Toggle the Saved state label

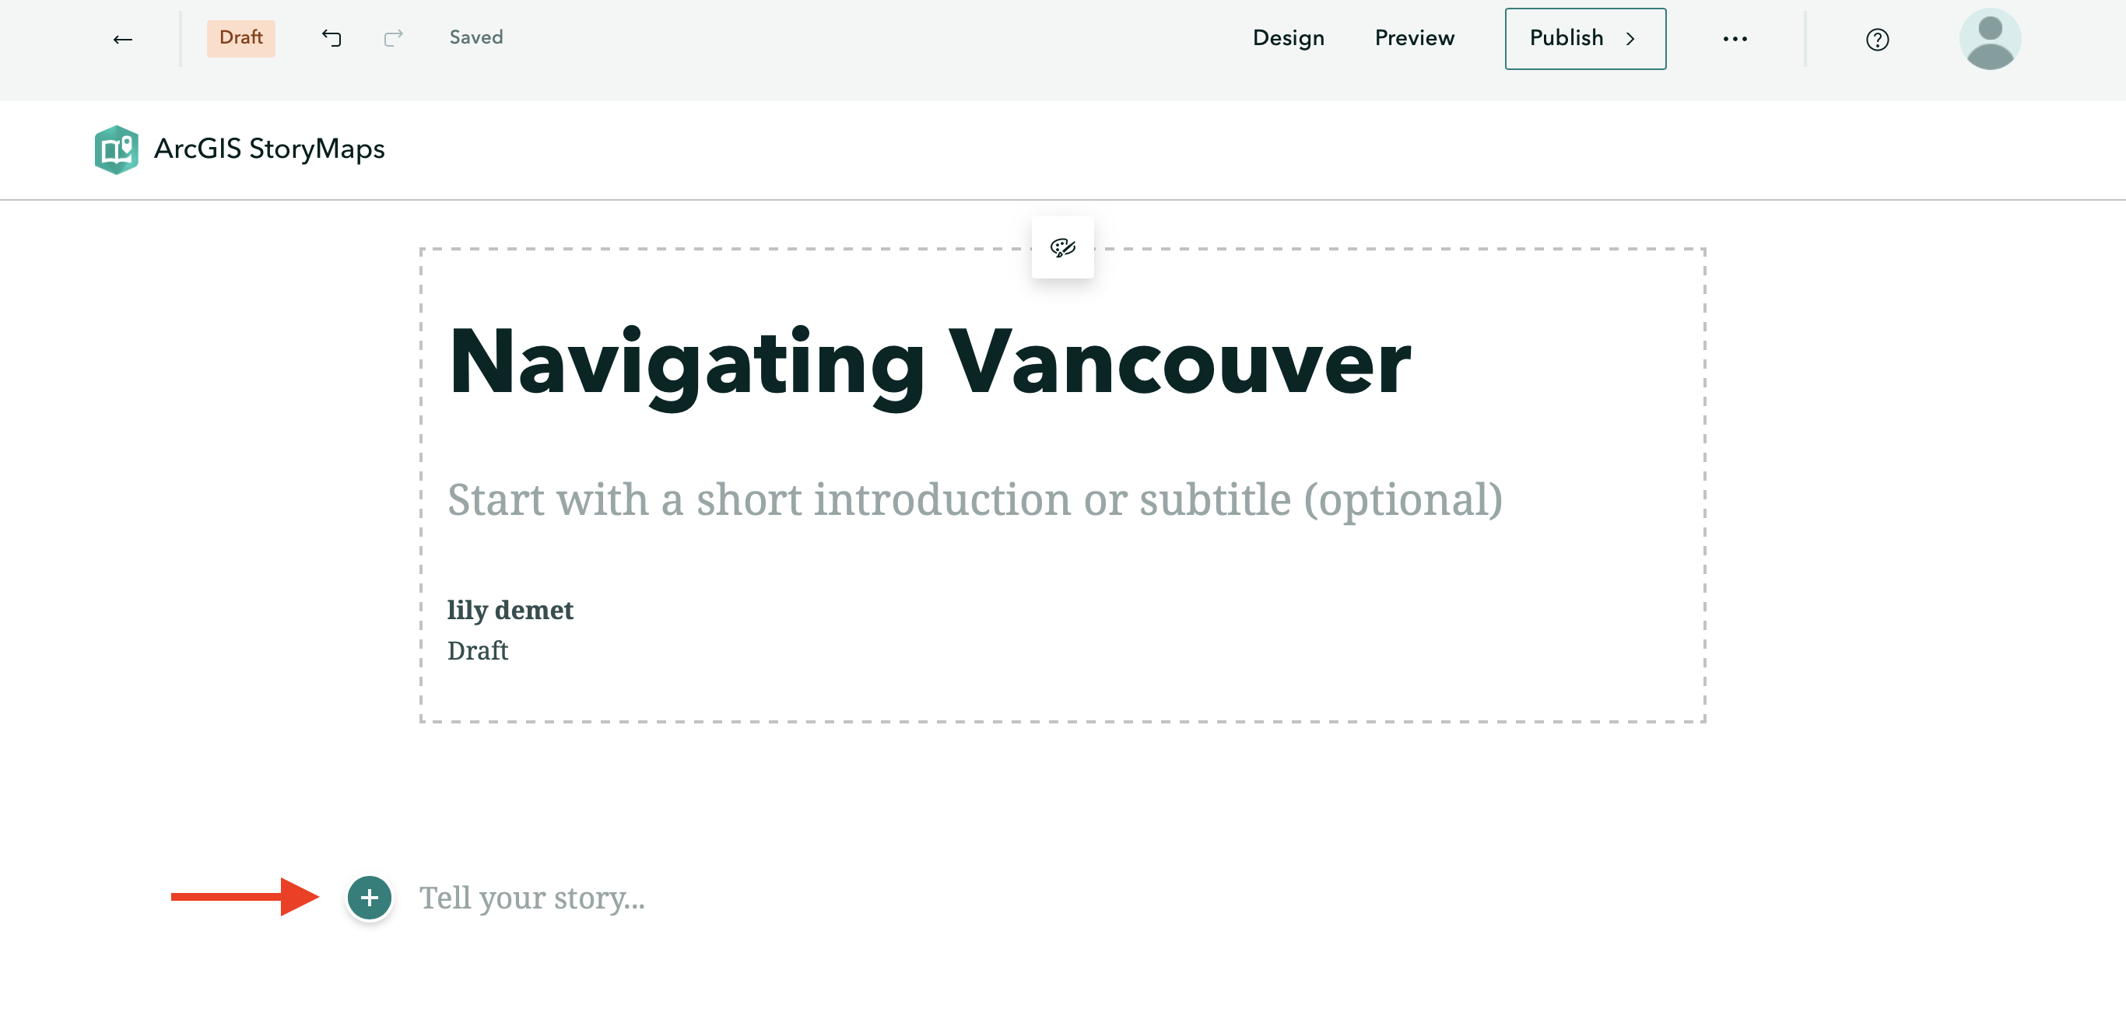tap(476, 37)
